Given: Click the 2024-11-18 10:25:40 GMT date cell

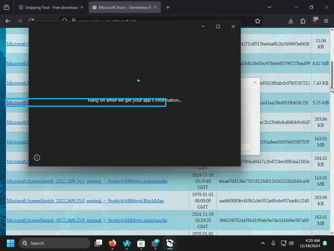Looking at the screenshot, I should [x=203, y=181].
